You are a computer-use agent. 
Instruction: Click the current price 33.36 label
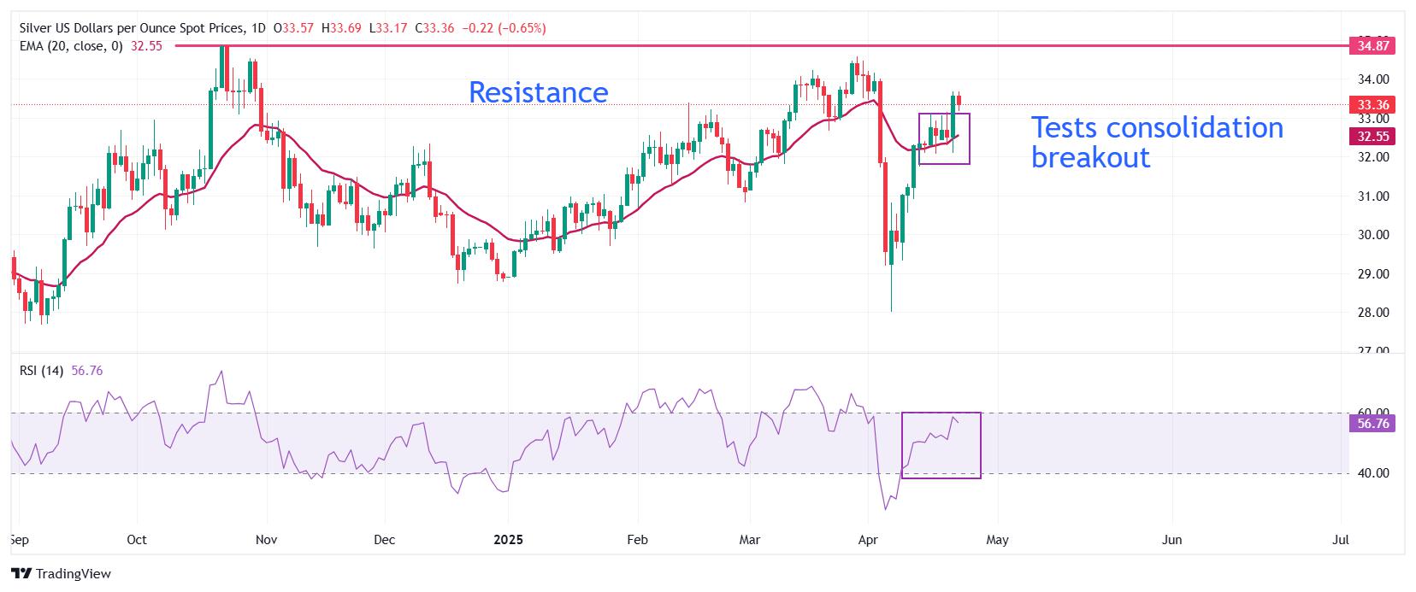(x=1373, y=105)
